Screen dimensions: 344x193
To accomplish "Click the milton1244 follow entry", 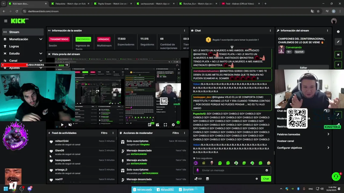I will 82,143.
